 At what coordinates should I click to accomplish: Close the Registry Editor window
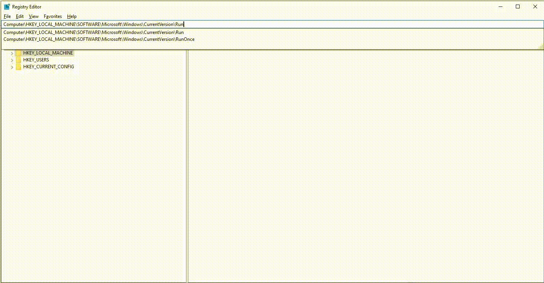[x=535, y=6]
